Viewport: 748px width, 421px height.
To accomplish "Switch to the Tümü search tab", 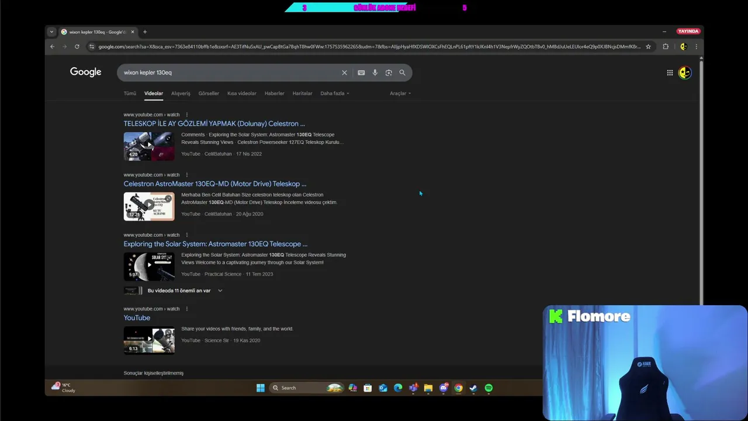I will click(x=130, y=94).
